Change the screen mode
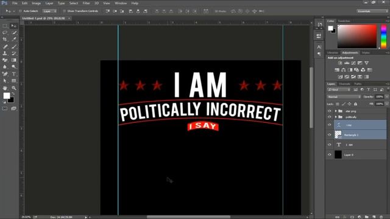This screenshot has height=219, width=390. (x=13, y=108)
